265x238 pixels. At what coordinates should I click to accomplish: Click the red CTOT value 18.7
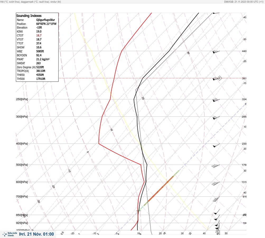39,35
